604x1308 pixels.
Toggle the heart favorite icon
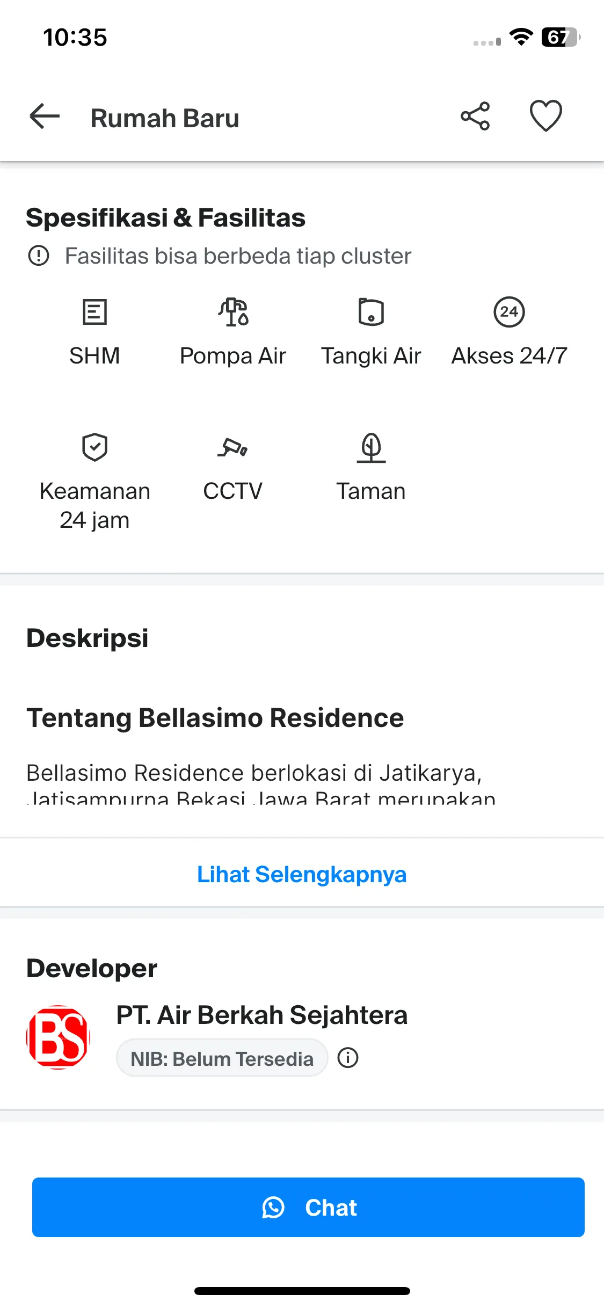(546, 116)
